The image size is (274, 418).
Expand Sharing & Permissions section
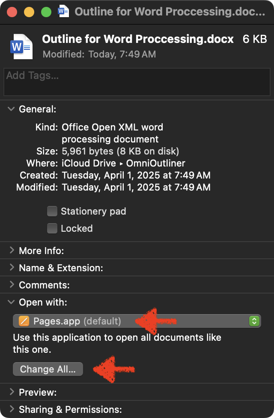click(12, 409)
